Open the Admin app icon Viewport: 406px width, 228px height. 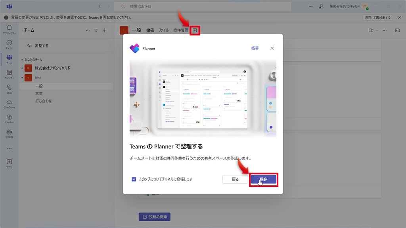coord(10,134)
